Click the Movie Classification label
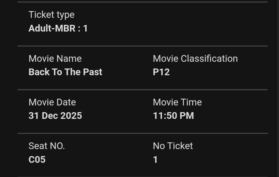The height and width of the screenshot is (177, 279). (195, 59)
